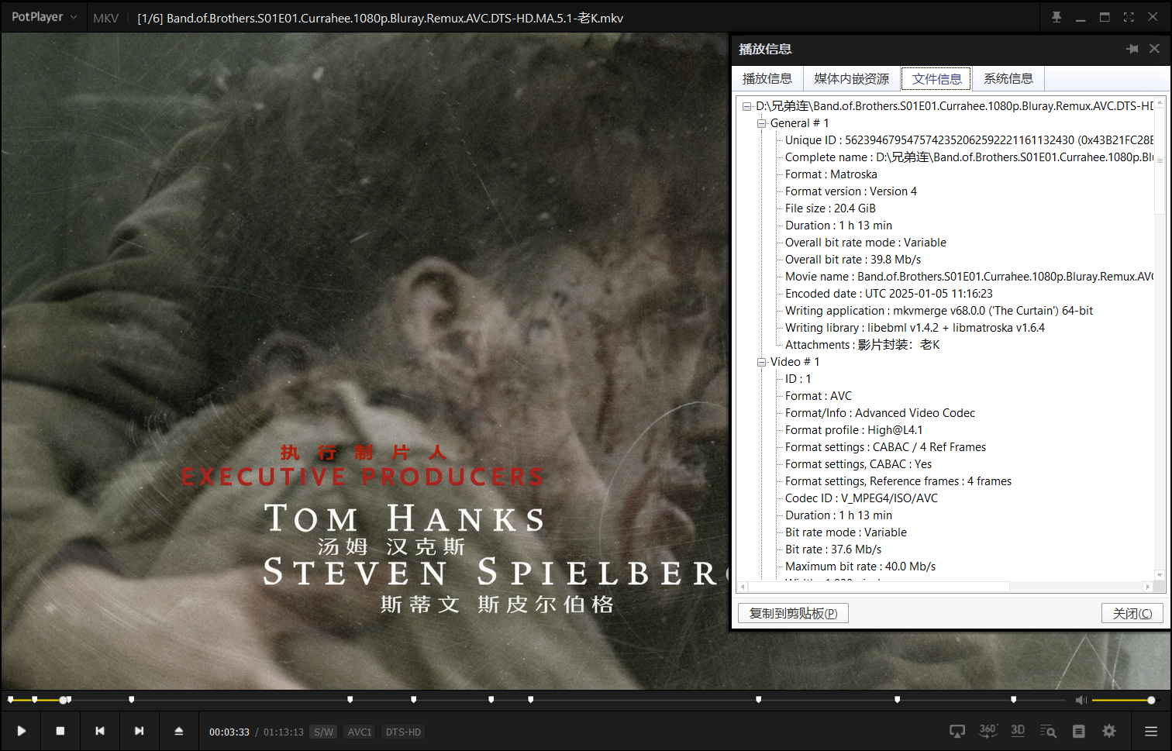
Task: Open the playlist hamburger icon
Action: click(1151, 731)
